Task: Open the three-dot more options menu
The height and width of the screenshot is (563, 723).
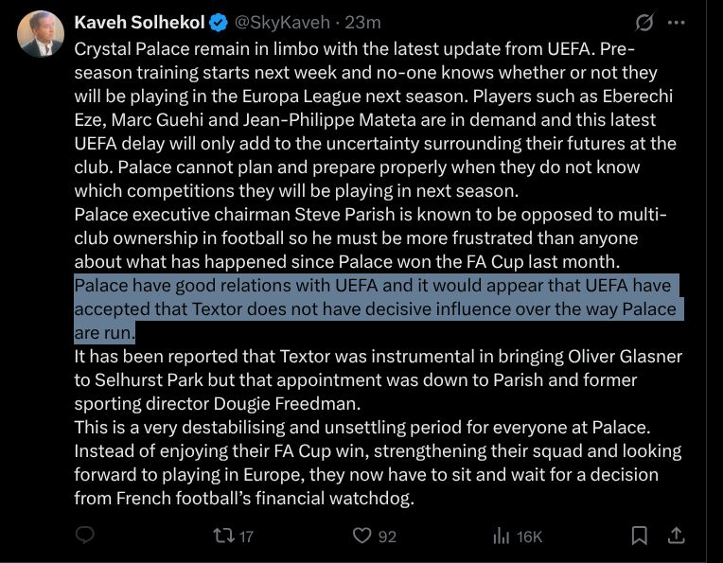Action: (677, 22)
